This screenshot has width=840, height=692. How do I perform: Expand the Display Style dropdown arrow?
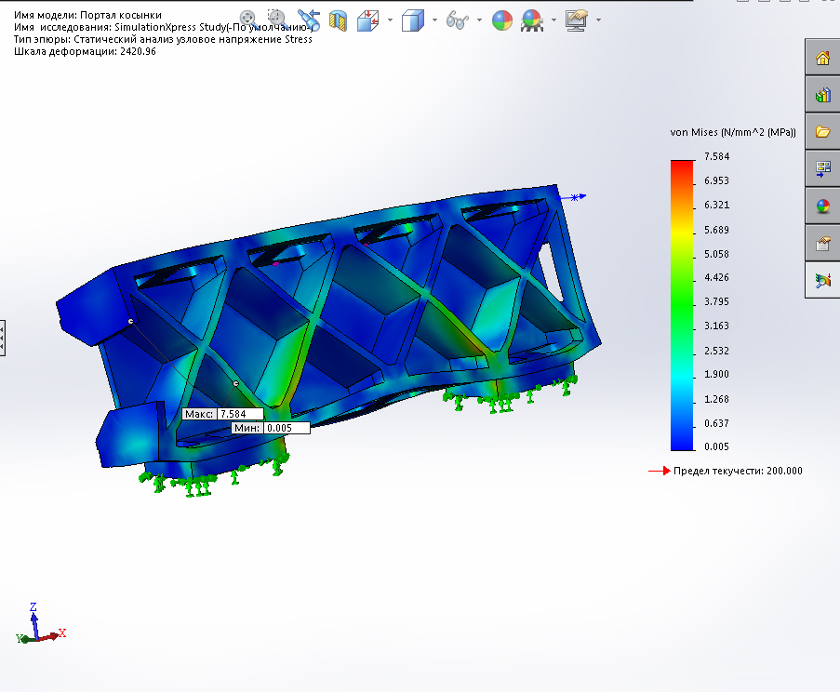[x=434, y=20]
